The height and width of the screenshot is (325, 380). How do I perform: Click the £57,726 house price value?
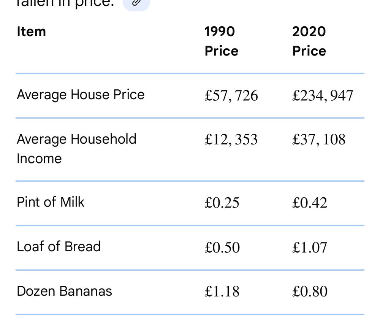[x=231, y=95]
